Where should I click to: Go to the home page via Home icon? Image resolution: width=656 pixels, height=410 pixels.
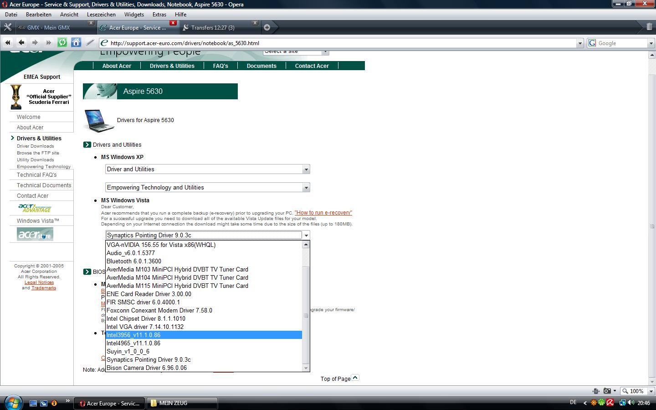[76, 43]
